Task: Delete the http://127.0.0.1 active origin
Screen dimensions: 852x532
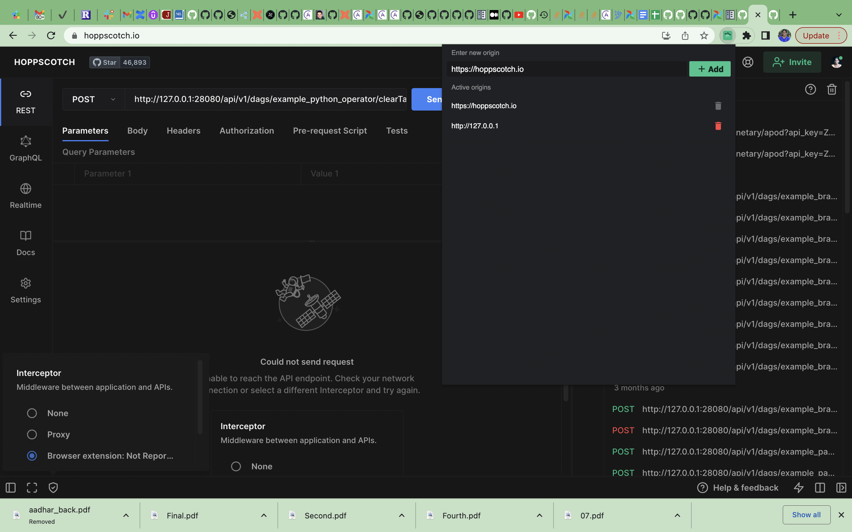Action: pos(718,126)
